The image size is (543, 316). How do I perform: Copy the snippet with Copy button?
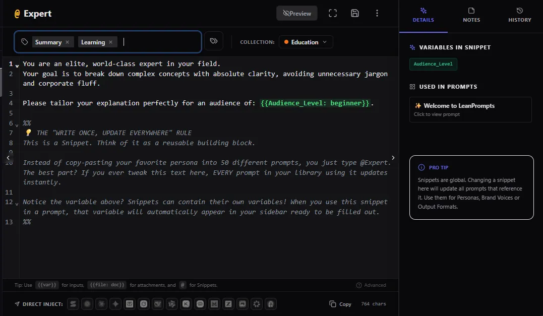[340, 304]
